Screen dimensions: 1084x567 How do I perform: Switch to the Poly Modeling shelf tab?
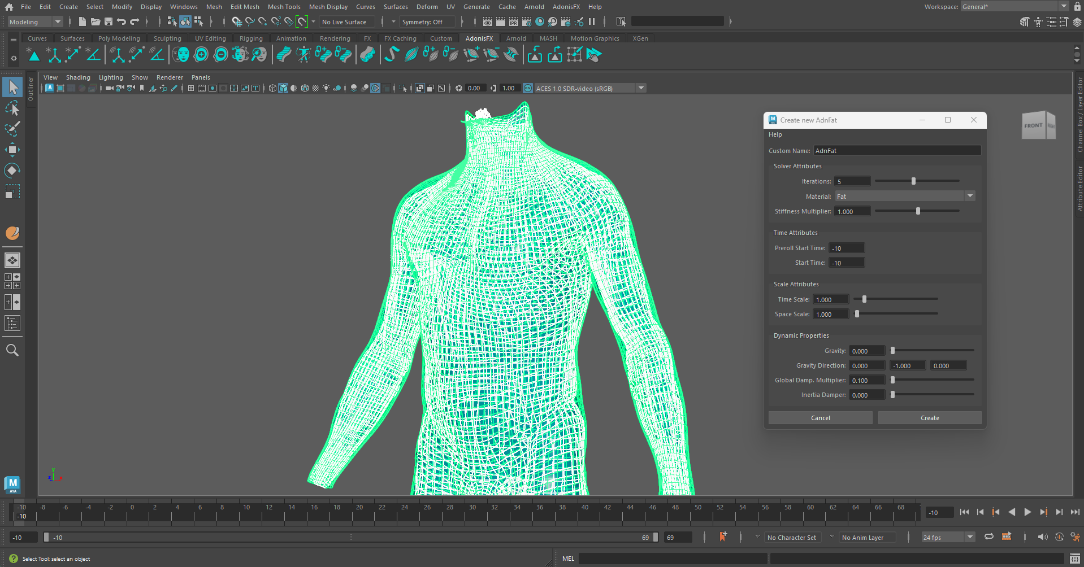coord(119,38)
